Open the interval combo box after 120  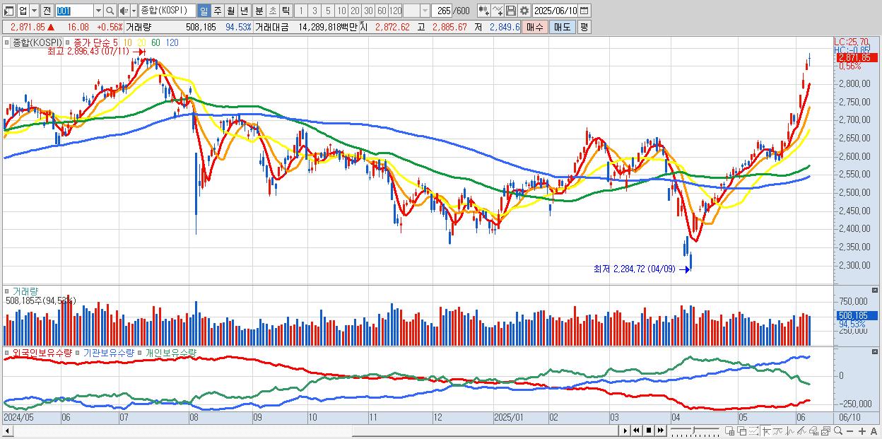coord(416,11)
